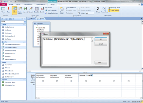Click the table pane horizontal scrollbar left arrow

(28, 71)
